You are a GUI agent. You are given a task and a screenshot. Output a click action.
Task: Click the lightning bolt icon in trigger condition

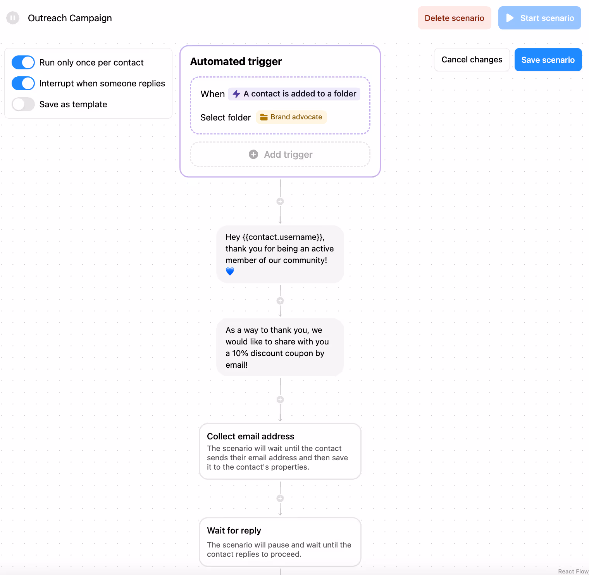point(236,94)
